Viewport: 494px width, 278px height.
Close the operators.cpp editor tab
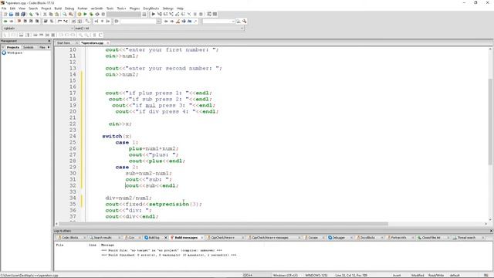pos(108,43)
